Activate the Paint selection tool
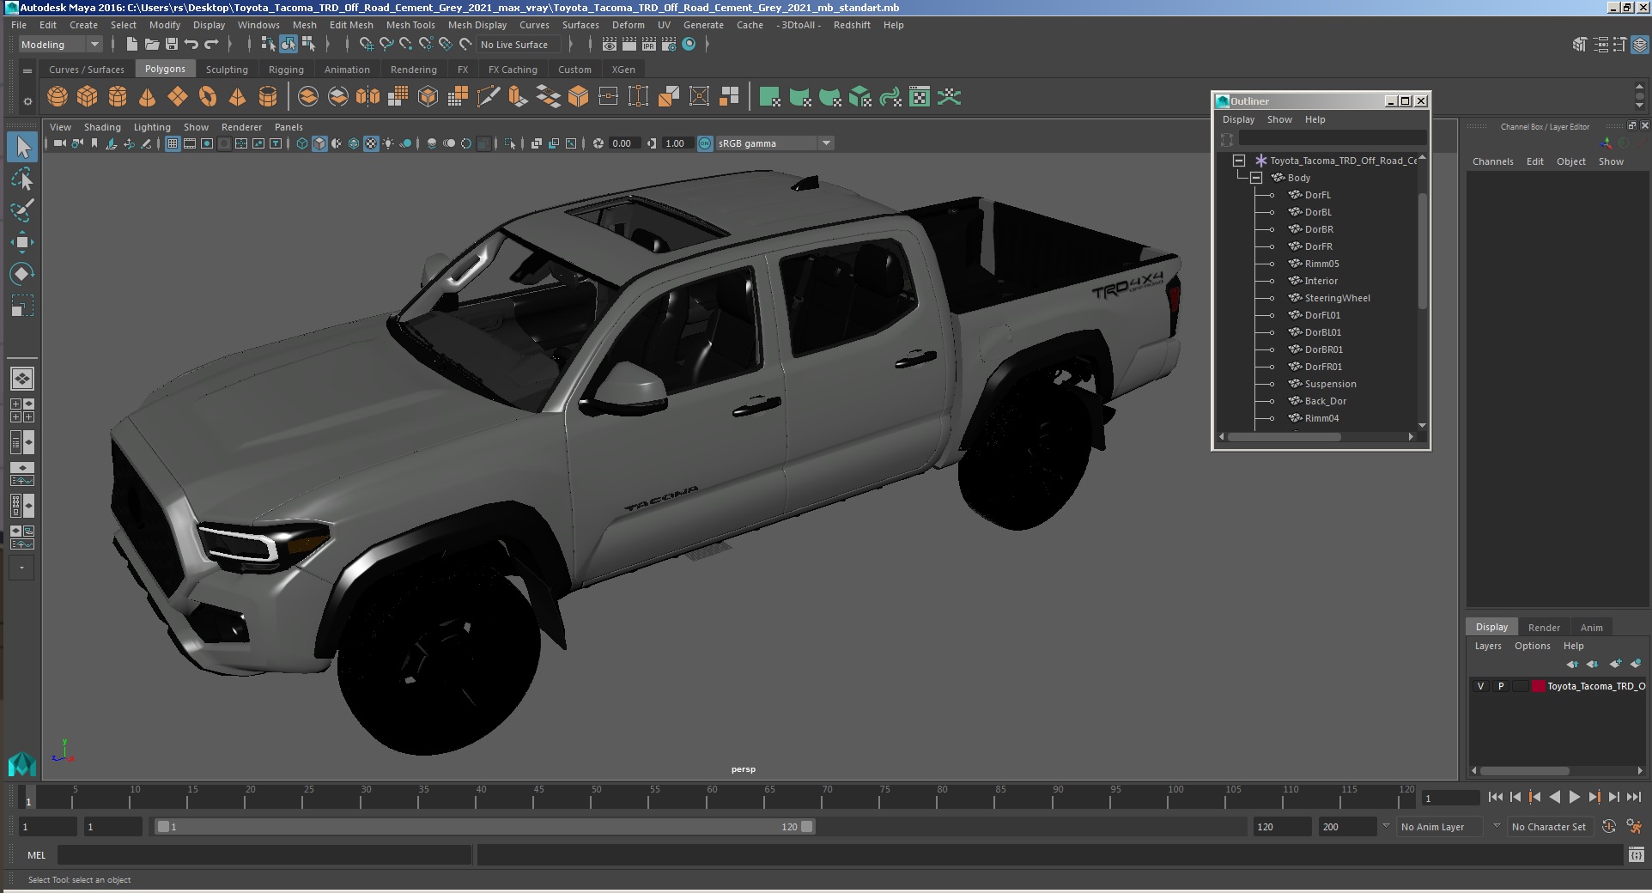 pyautogui.click(x=22, y=210)
